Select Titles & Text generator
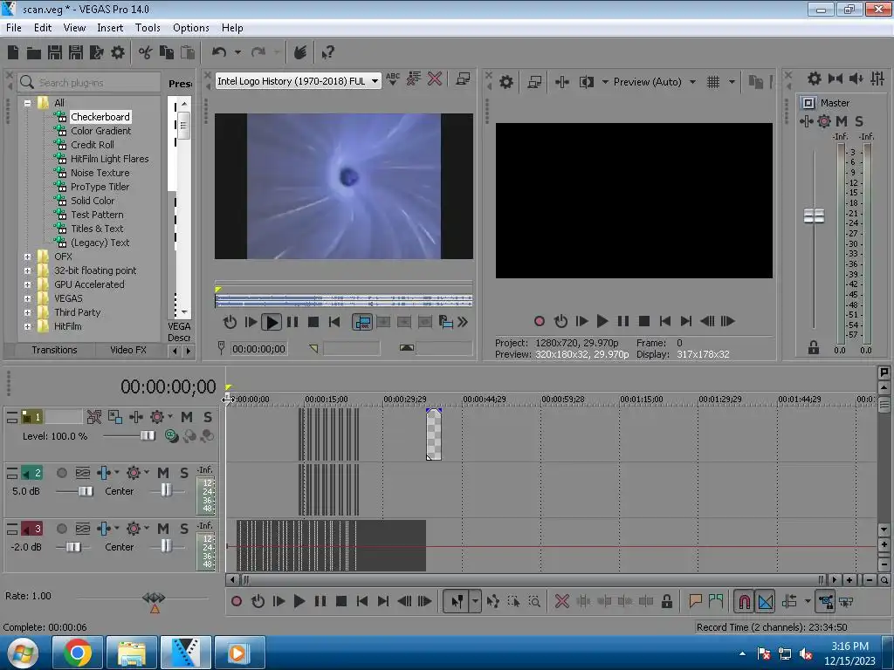 pos(97,229)
